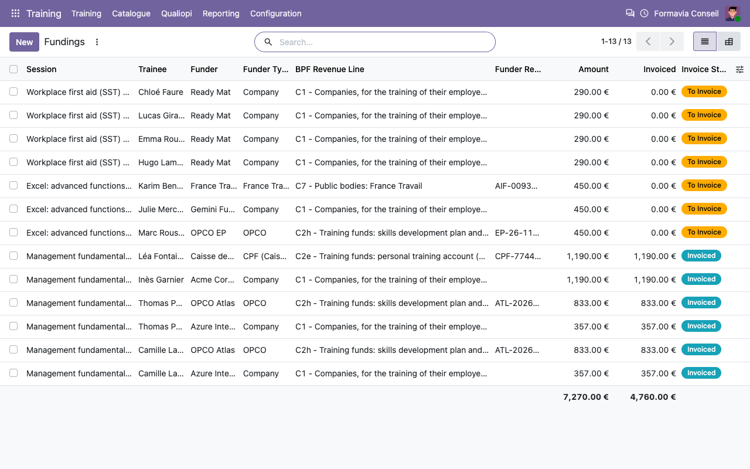Select the Chloé Faure row checkbox

coord(13,91)
